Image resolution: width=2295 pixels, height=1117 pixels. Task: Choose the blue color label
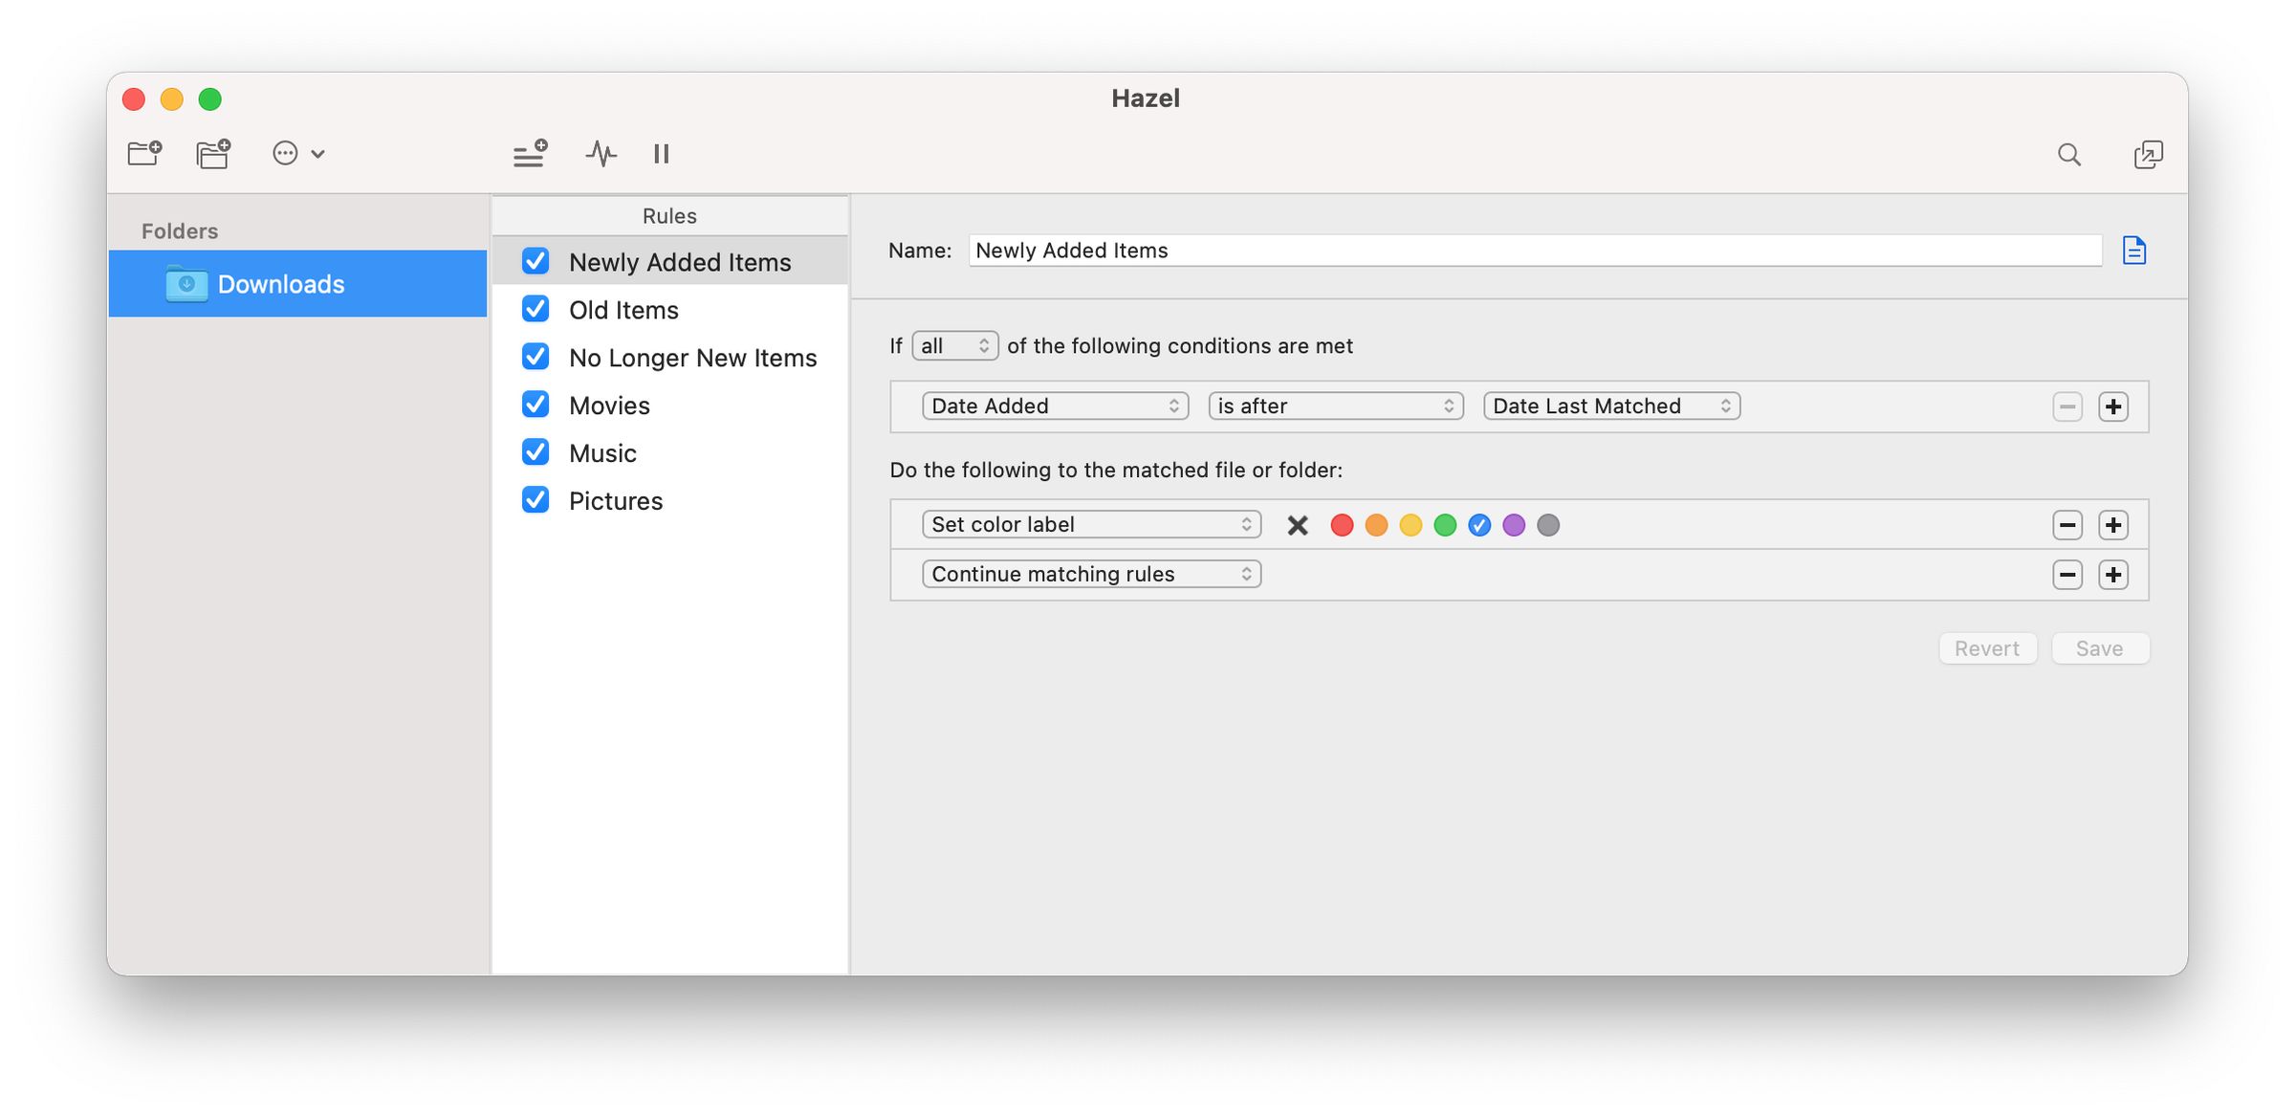(1479, 525)
